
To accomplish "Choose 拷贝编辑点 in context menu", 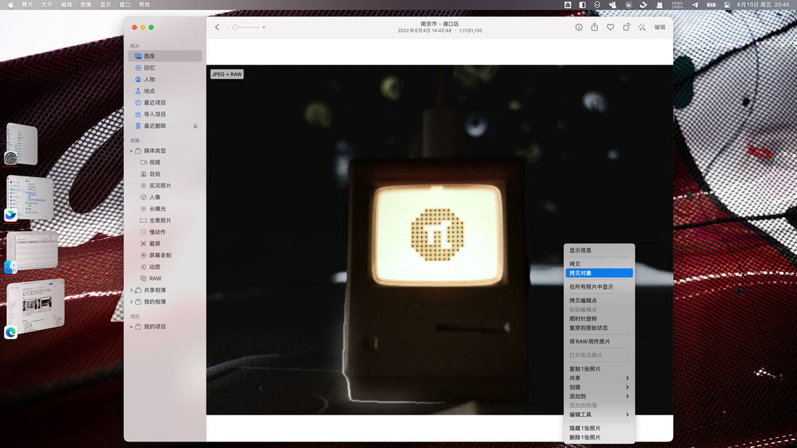I will coord(599,301).
